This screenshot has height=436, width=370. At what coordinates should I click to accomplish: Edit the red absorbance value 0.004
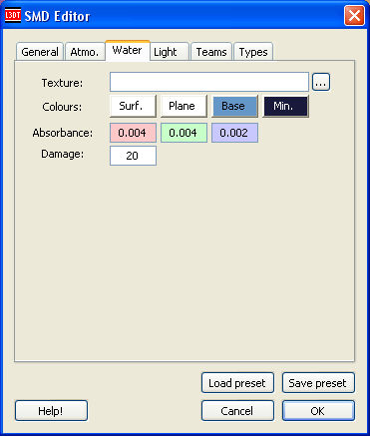[x=133, y=133]
